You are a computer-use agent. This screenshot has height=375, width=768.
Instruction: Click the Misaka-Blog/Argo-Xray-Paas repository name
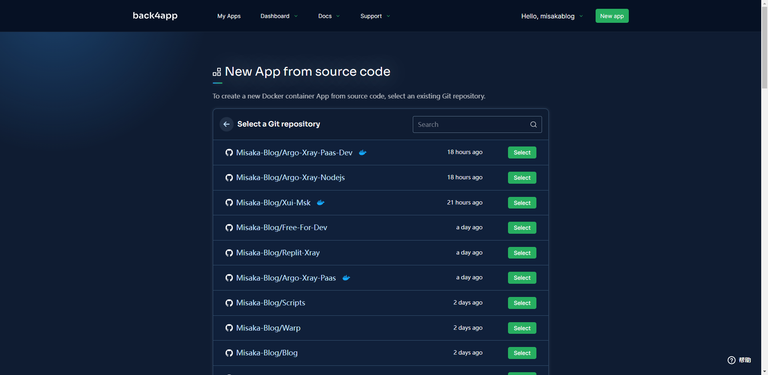[286, 278]
